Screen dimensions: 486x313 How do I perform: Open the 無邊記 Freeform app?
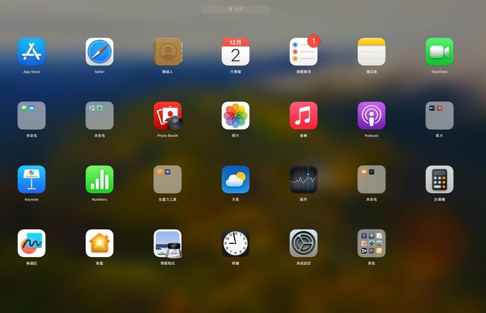tap(32, 243)
